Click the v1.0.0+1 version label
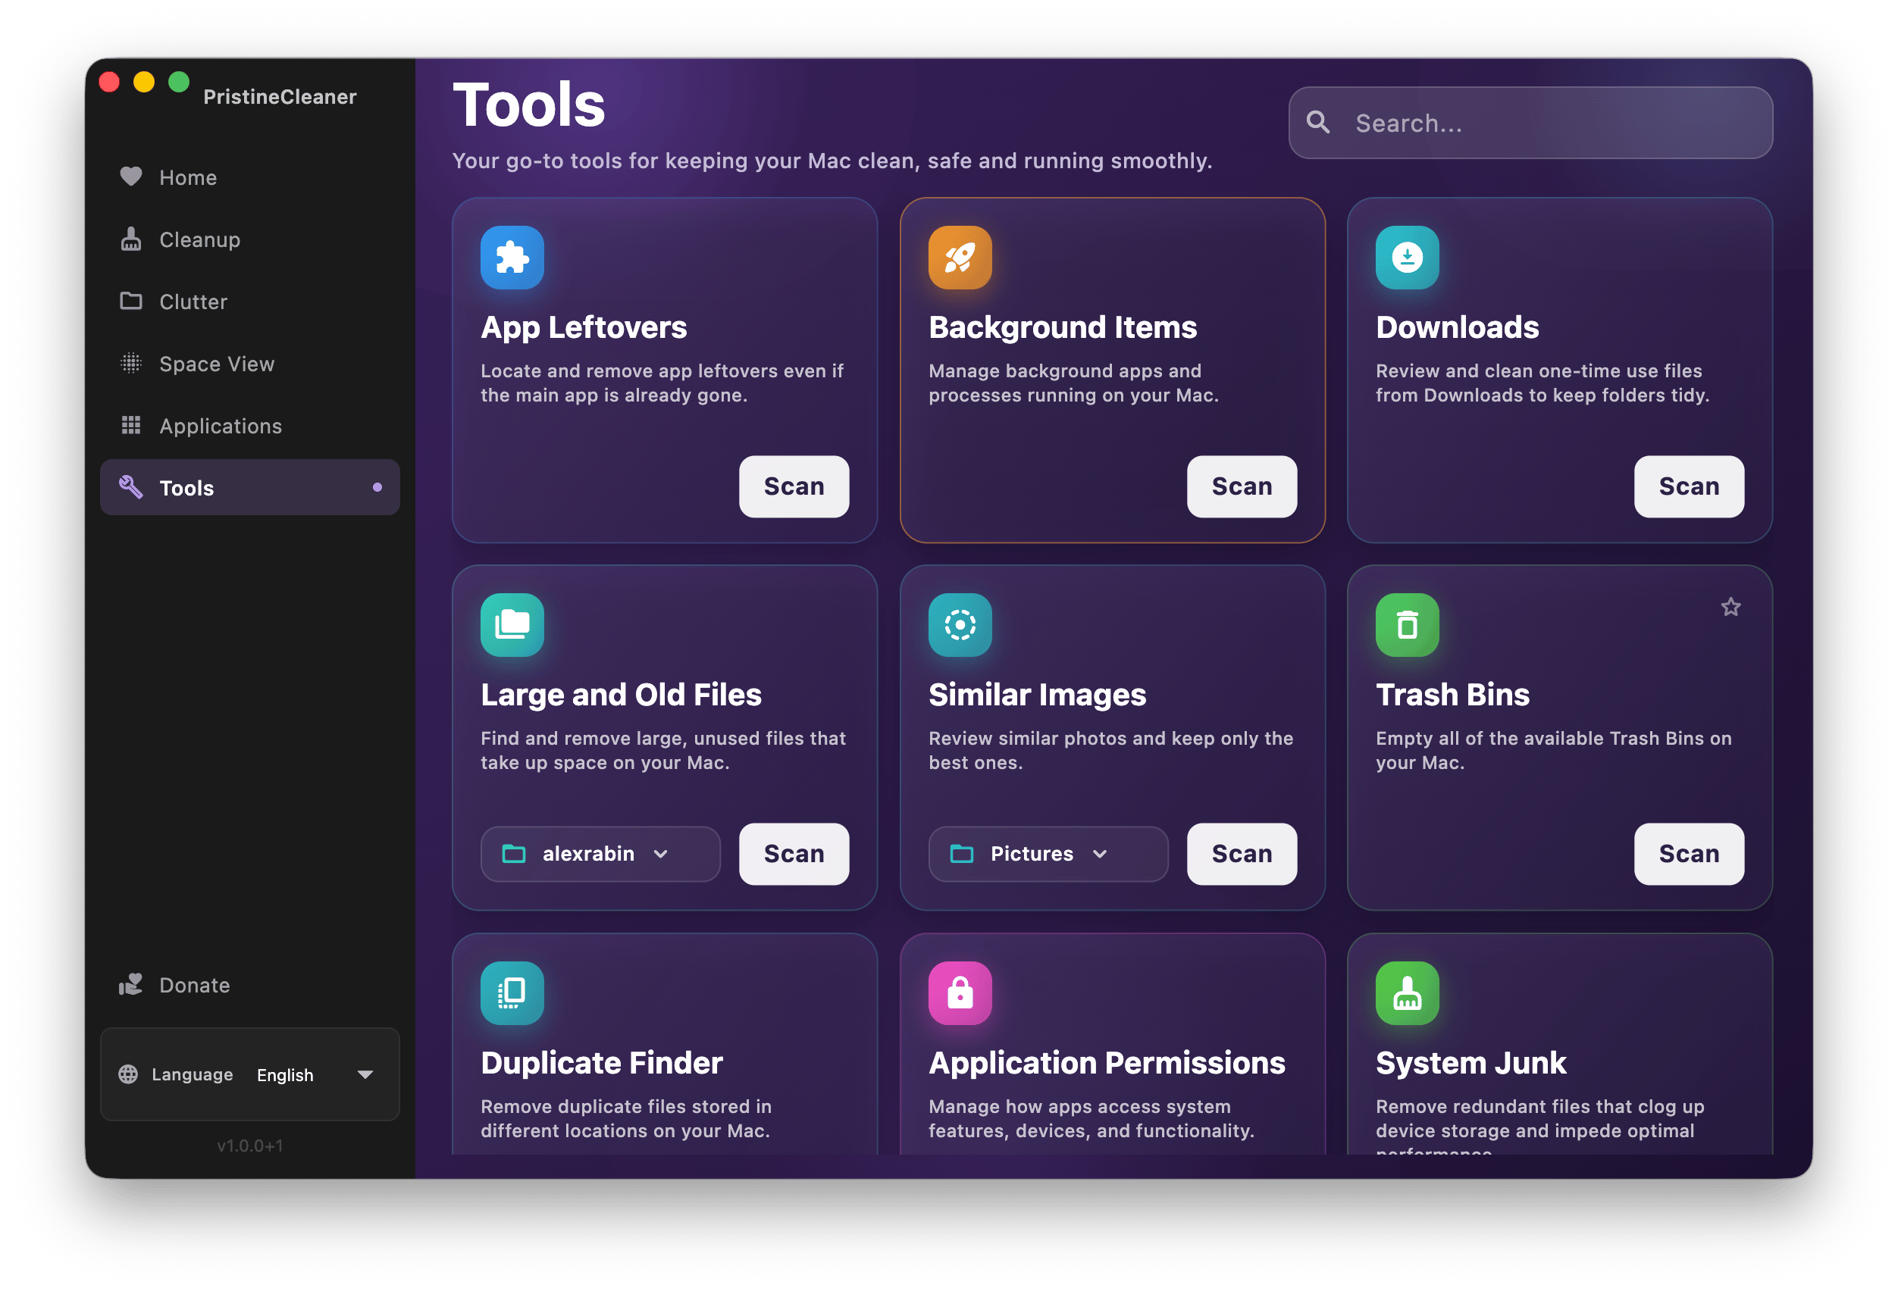 pyautogui.click(x=250, y=1146)
